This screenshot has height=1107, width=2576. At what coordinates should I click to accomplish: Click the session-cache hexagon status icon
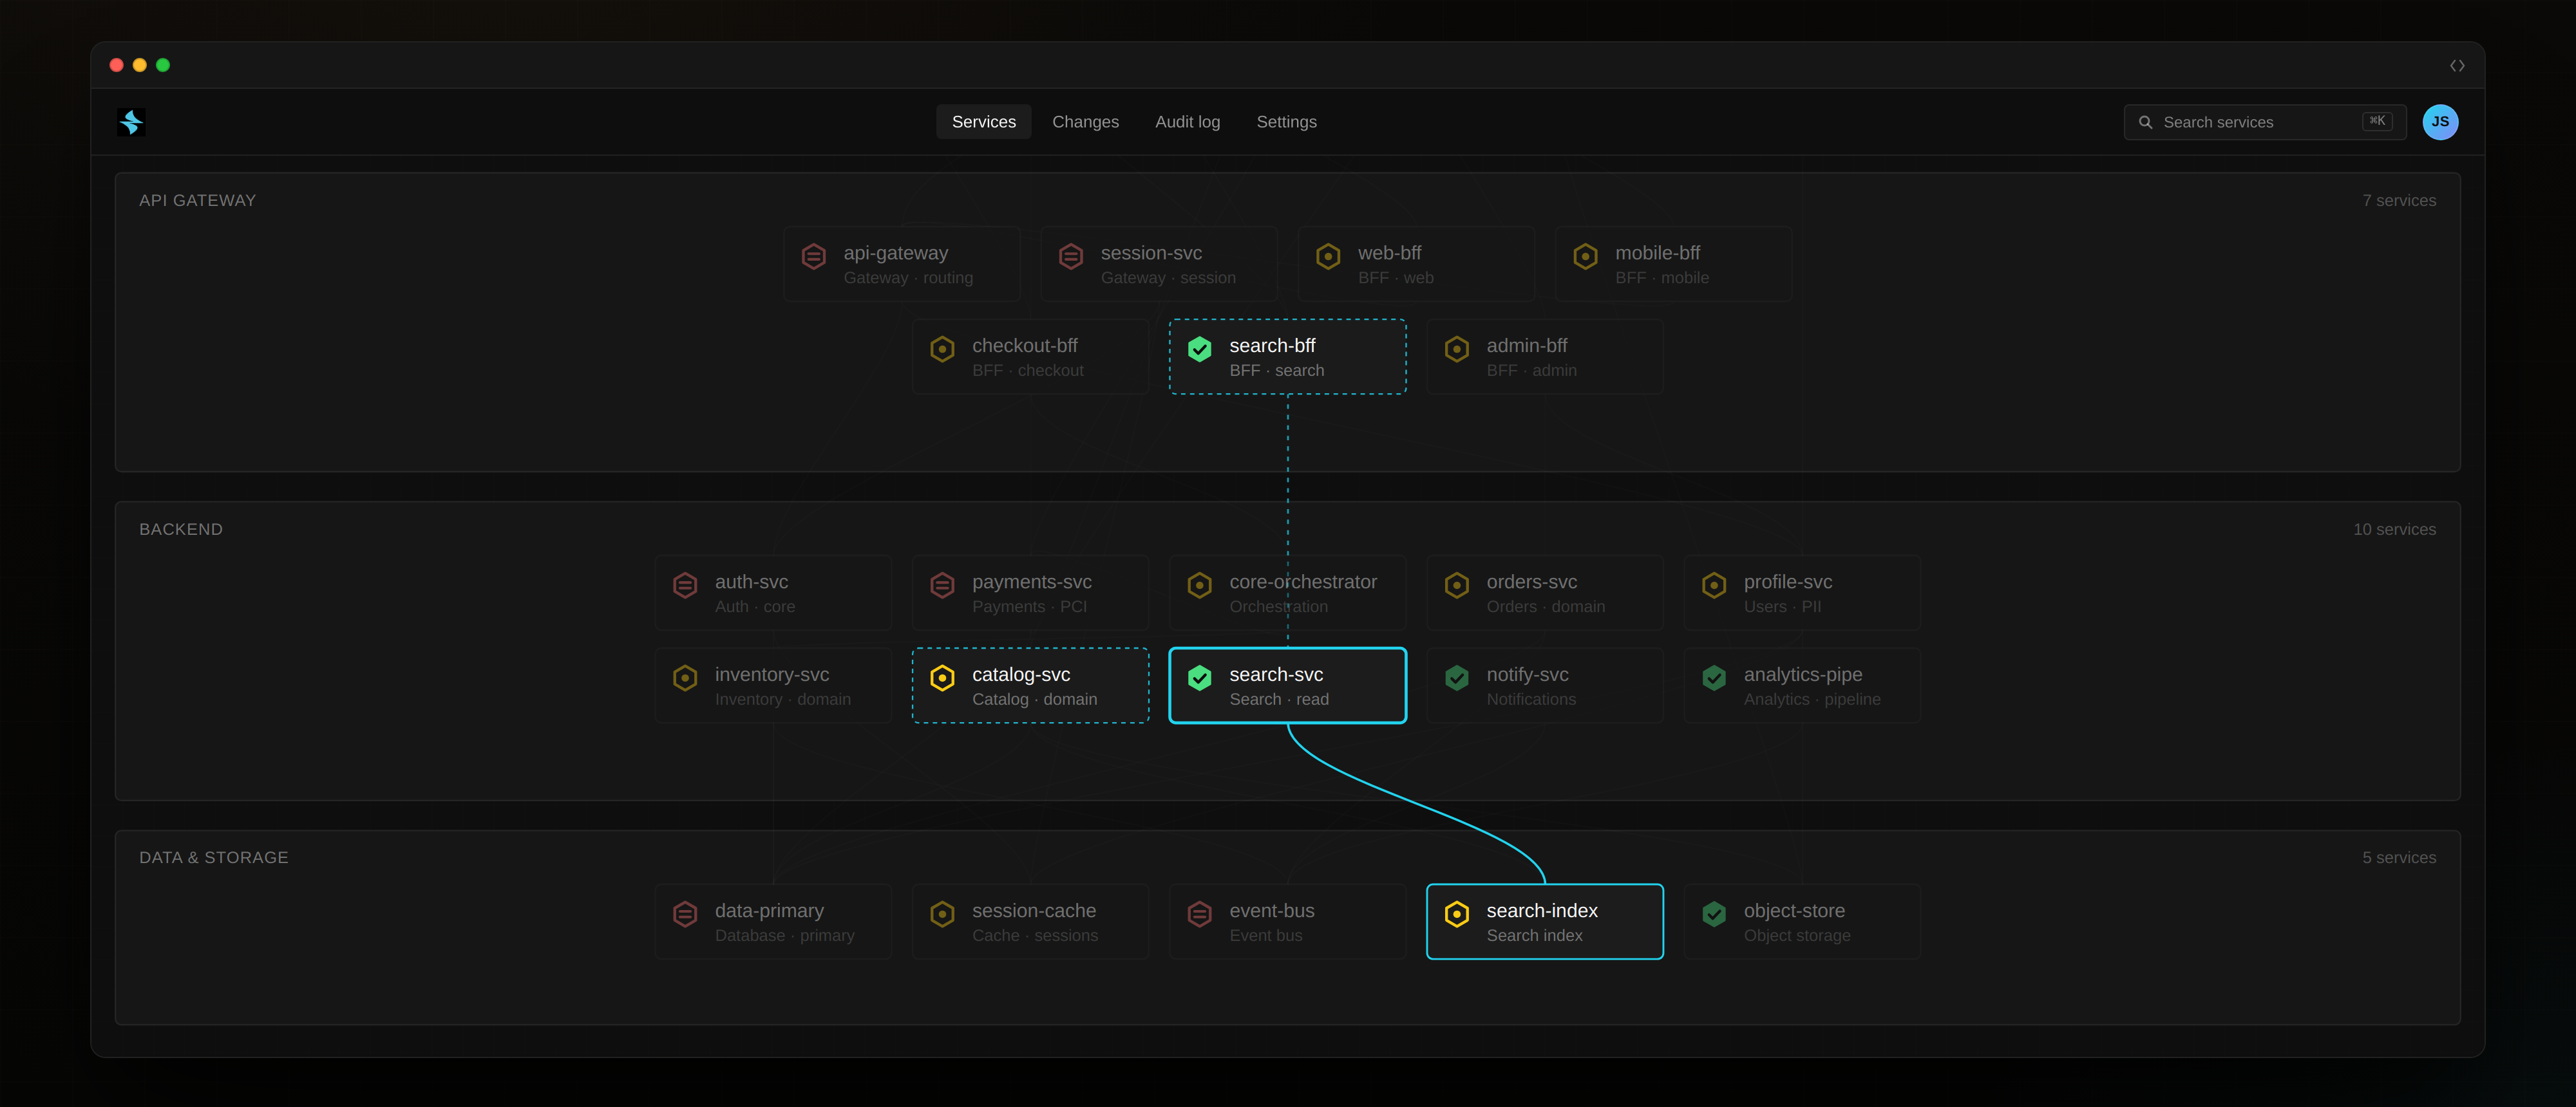pyautogui.click(x=942, y=914)
